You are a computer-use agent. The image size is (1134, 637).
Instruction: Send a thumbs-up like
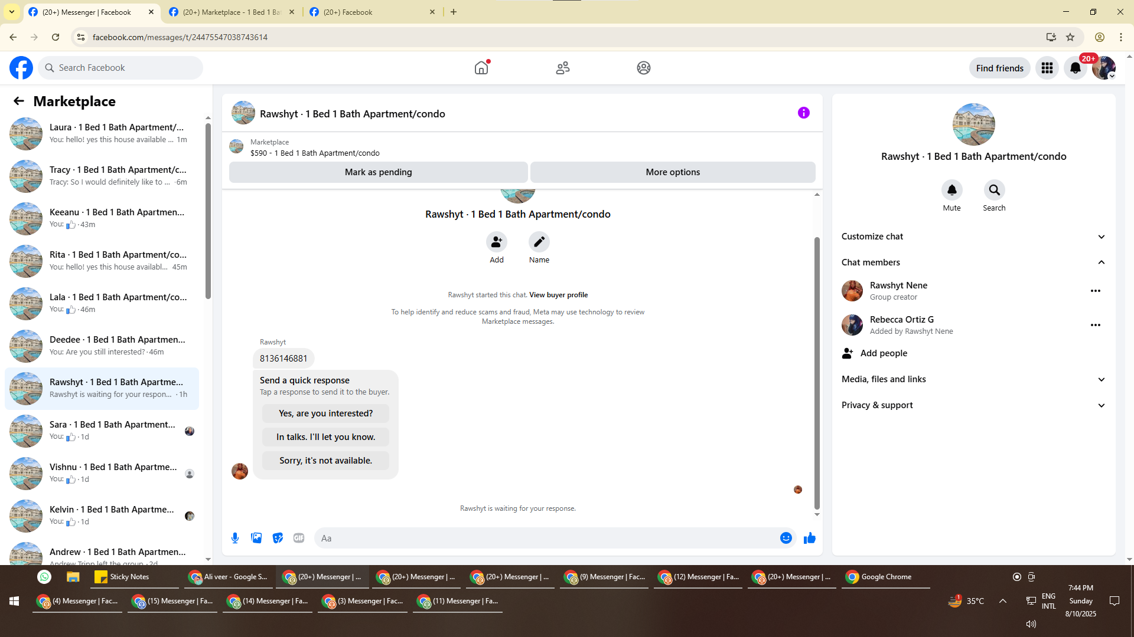(x=809, y=538)
